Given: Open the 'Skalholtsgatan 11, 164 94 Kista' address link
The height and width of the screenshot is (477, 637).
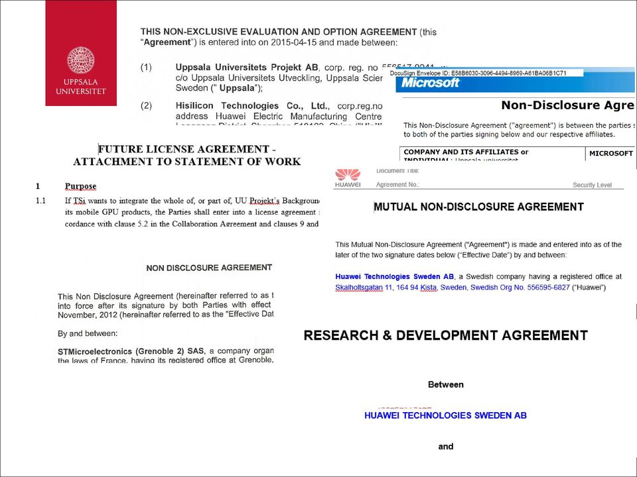Looking at the screenshot, I should (386, 287).
